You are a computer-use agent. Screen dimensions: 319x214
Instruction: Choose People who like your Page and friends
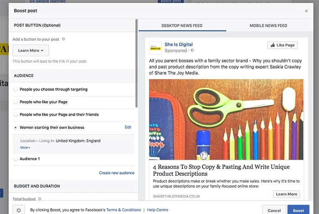16,115
